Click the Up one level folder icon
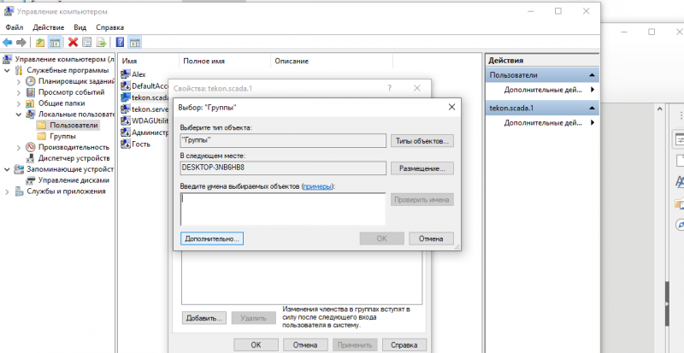This screenshot has width=684, height=353. pyautogui.click(x=40, y=42)
